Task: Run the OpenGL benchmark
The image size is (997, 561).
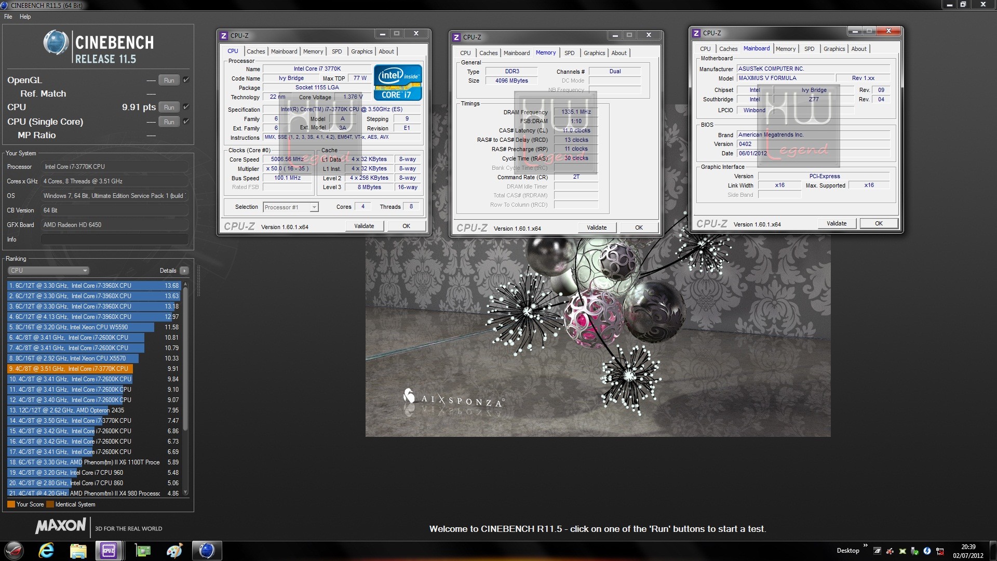Action: pos(169,81)
